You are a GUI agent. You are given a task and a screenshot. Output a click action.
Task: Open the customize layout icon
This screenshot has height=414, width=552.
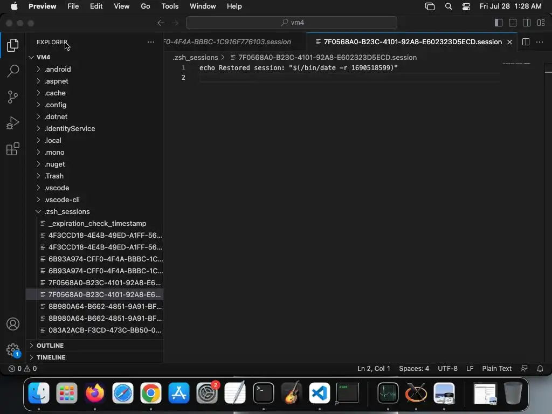pyautogui.click(x=541, y=23)
